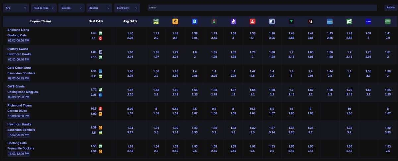Select the Collingwood Magpies team name

pyautogui.click(x=23, y=92)
